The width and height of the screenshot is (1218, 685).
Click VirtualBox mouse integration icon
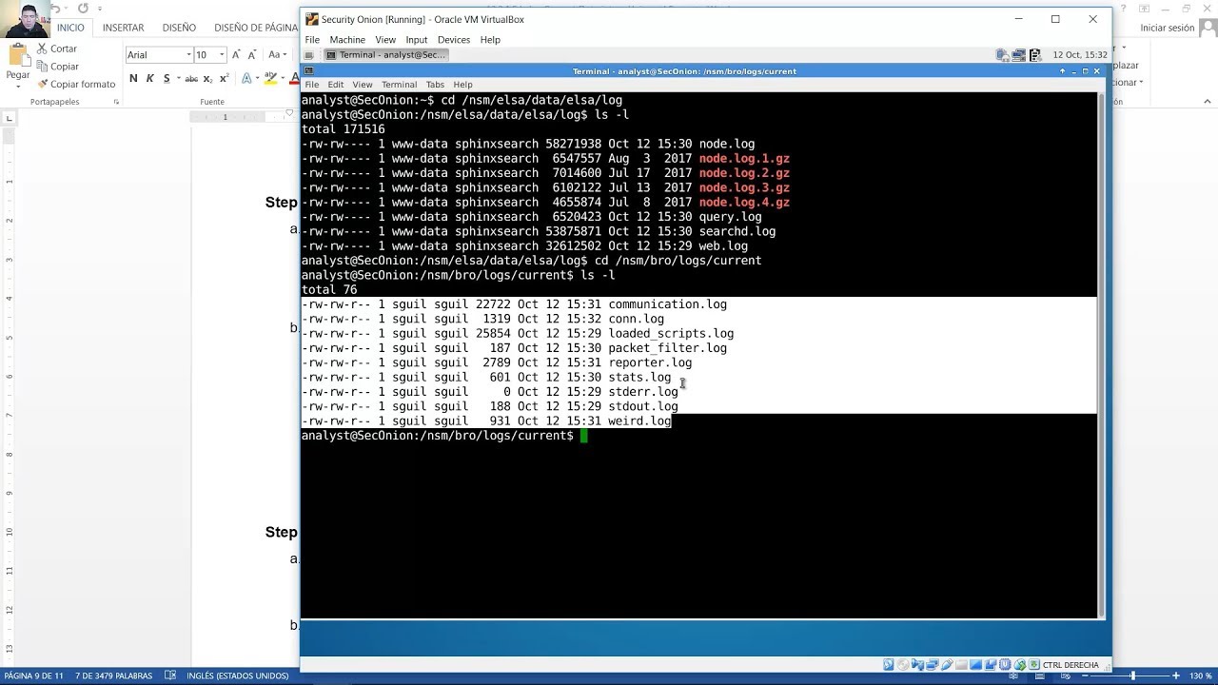coord(1019,665)
